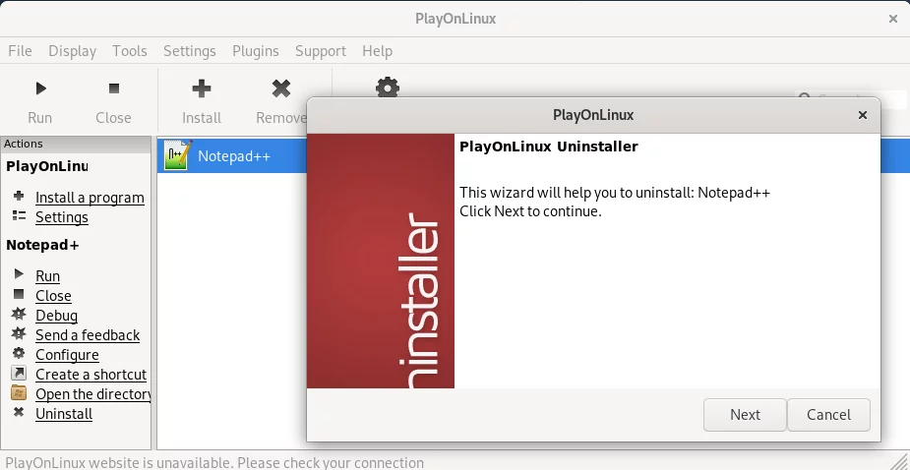Click PlayOnLinux Uninstaller heading text
Screen dimensions: 910x470
click(x=548, y=147)
